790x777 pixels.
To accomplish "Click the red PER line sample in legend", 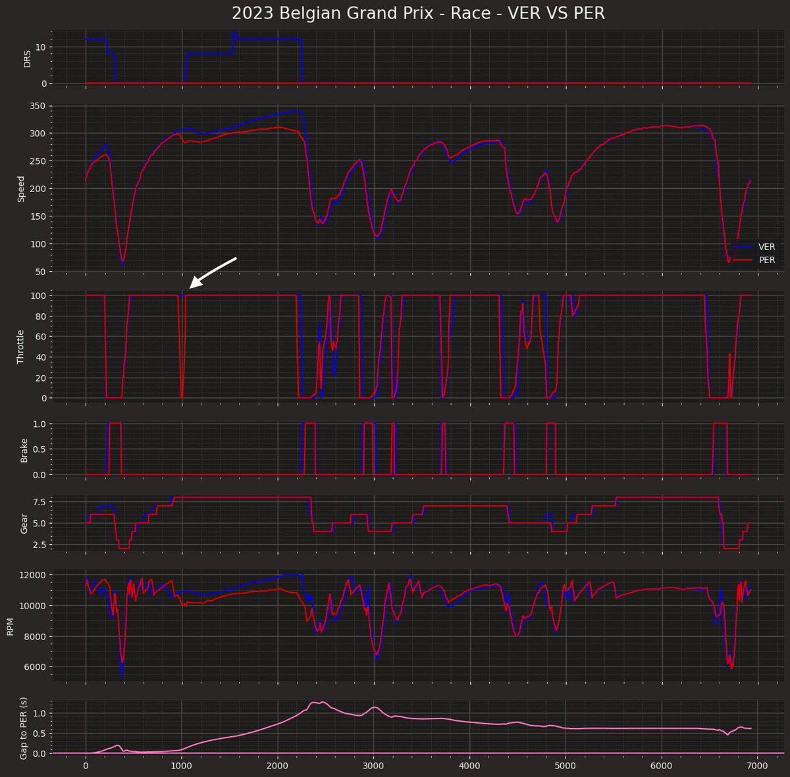I will (x=743, y=260).
